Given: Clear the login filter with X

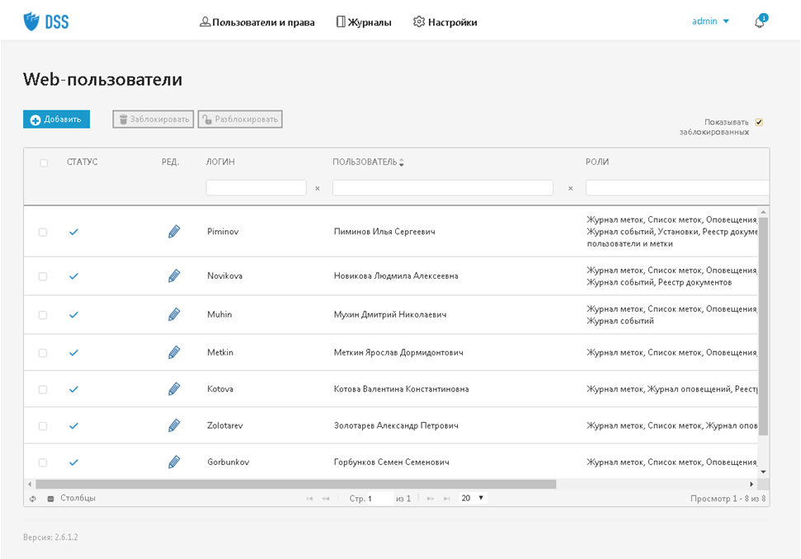Looking at the screenshot, I should [317, 188].
